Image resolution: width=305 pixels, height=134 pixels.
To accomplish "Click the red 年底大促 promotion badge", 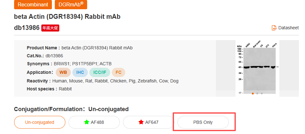I will pos(50,28).
